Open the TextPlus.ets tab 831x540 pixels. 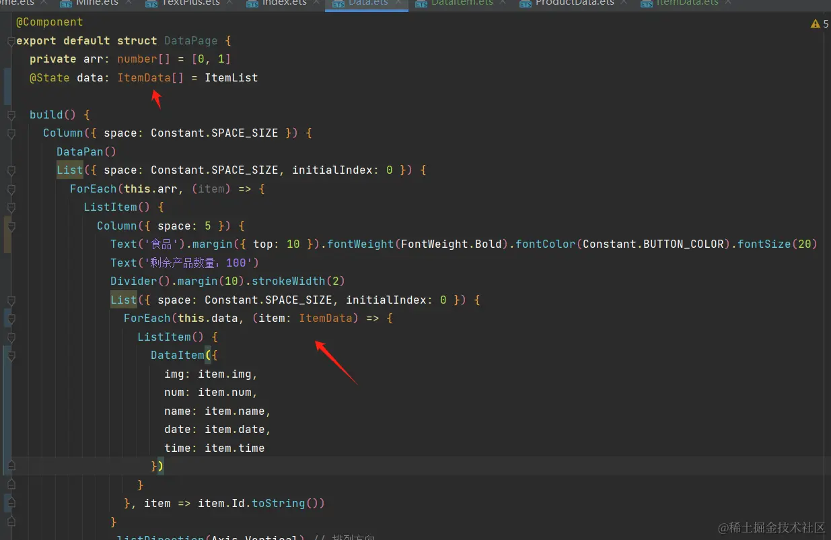click(x=190, y=3)
